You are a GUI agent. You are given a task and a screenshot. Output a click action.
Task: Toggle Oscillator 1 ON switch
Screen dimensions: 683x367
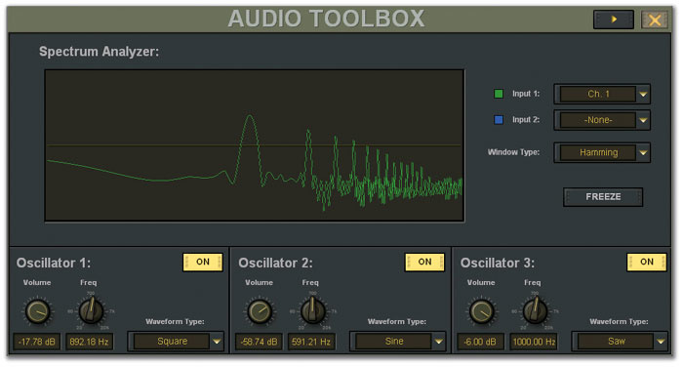pos(203,262)
